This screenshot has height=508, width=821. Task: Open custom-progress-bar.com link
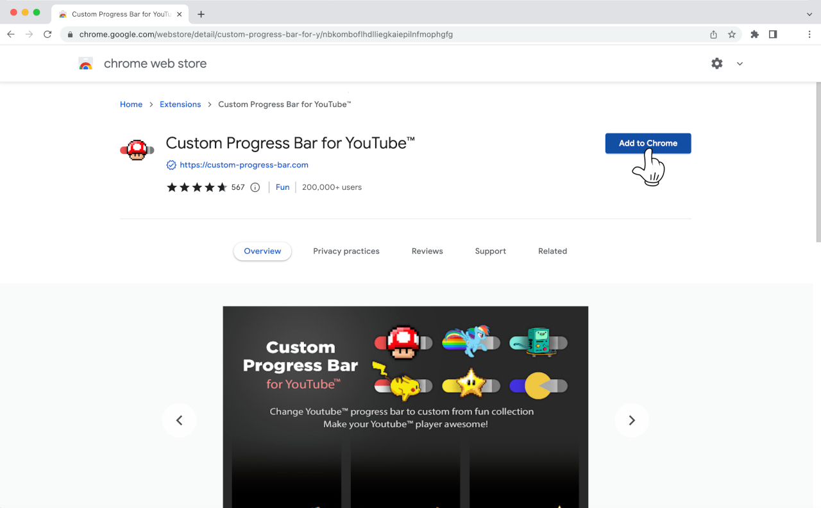point(244,165)
